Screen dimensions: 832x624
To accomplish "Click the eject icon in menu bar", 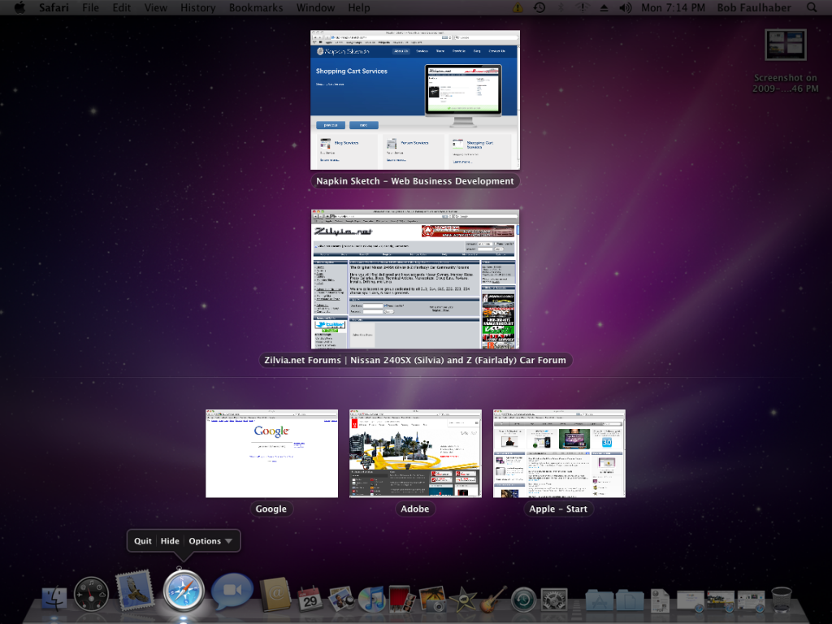I will [x=604, y=7].
